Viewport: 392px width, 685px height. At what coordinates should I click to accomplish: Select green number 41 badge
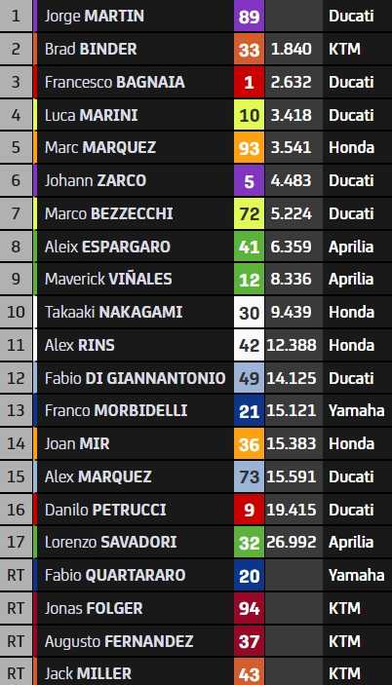[x=249, y=247]
